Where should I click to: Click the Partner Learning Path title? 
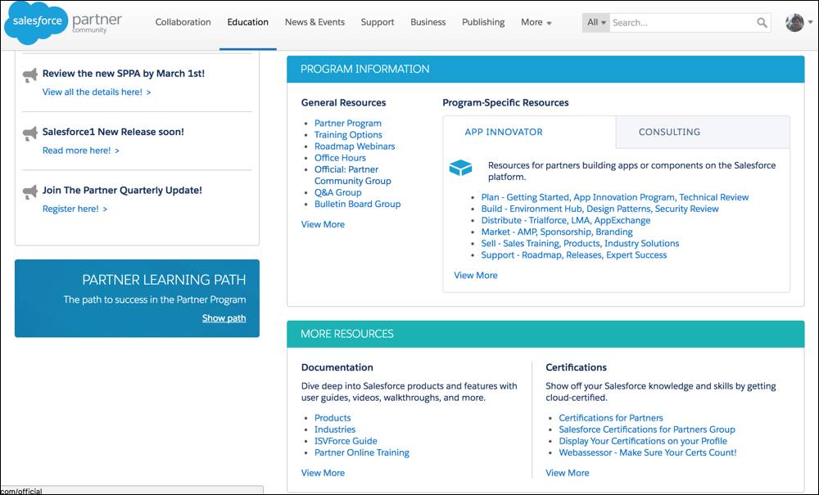[x=164, y=280]
